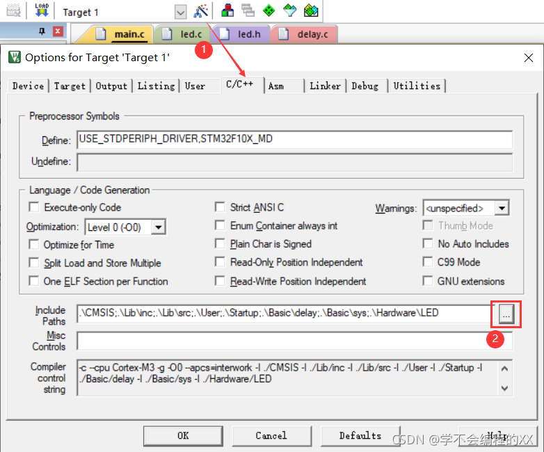544x452 pixels.
Task: Enable C99 Mode checkbox
Action: [x=428, y=262]
